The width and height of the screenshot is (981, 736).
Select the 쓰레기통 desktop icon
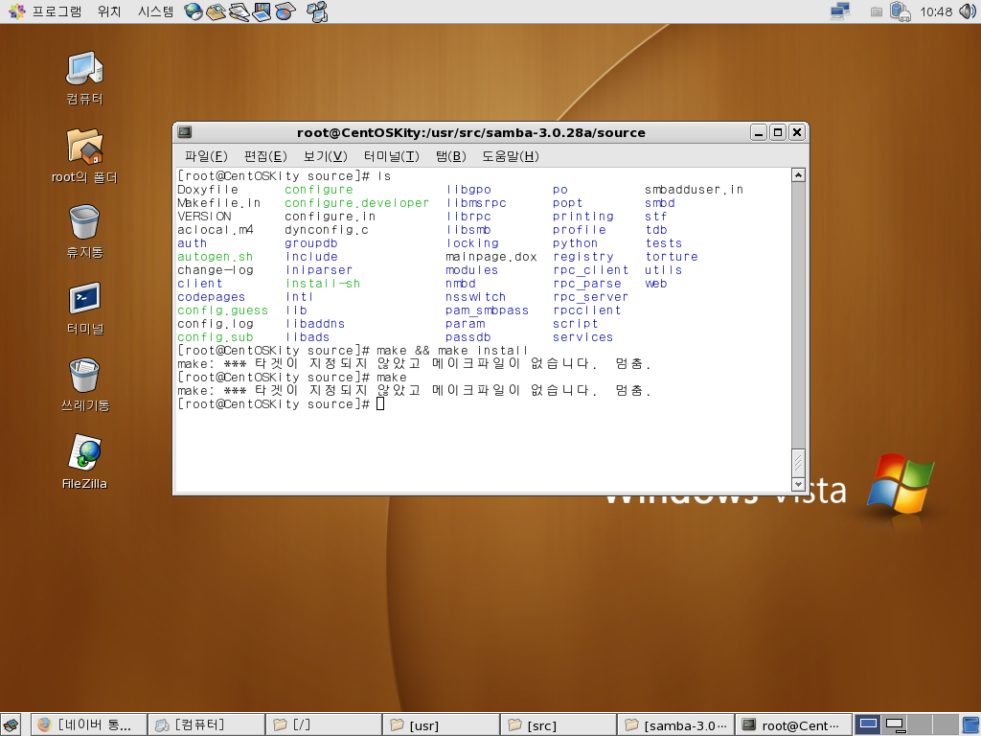pos(84,385)
